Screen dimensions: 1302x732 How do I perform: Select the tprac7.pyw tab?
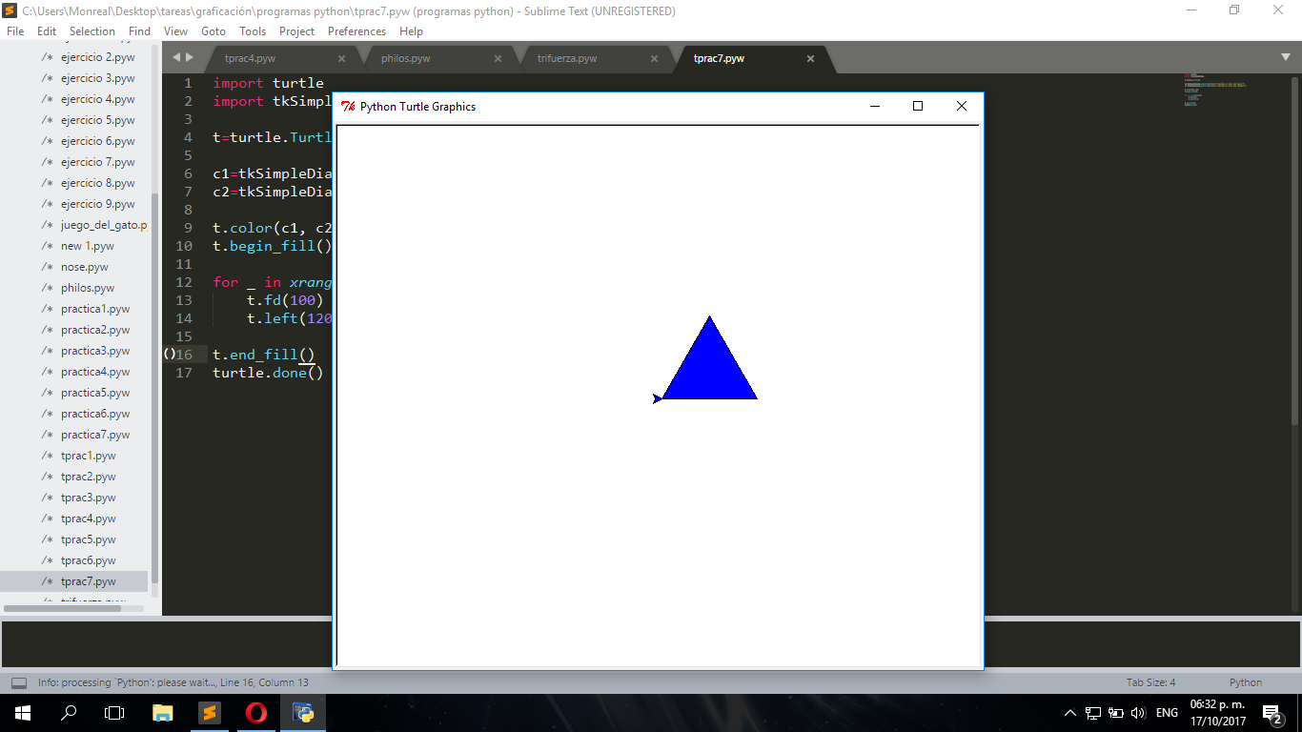[x=719, y=58]
